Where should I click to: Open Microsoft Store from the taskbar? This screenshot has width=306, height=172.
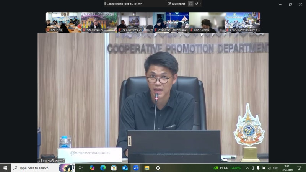114,168
